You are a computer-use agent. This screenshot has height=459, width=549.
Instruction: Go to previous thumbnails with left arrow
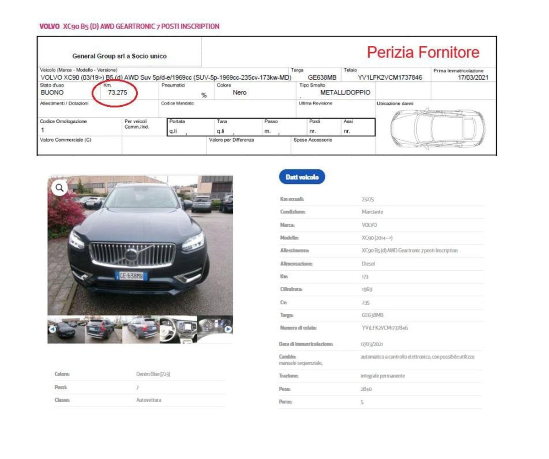tap(52, 329)
